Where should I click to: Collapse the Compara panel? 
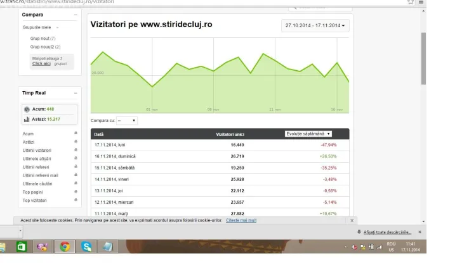[x=76, y=15]
